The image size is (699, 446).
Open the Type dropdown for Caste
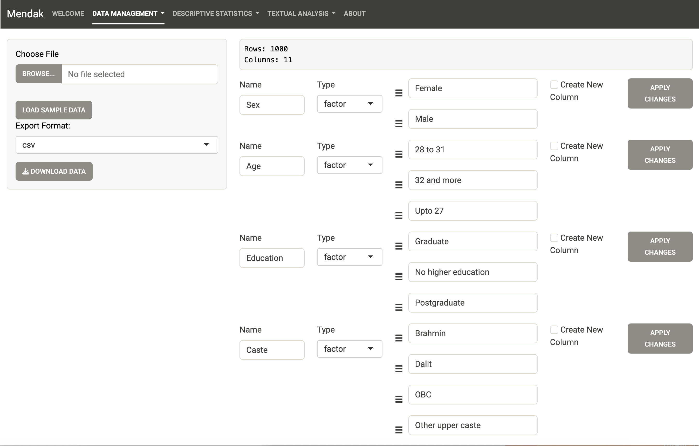click(x=349, y=349)
